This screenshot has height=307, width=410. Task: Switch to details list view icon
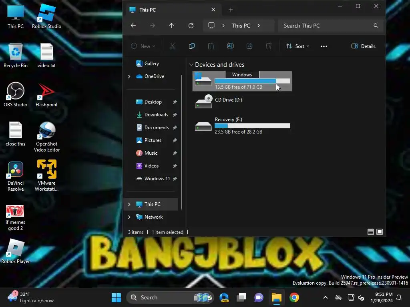pyautogui.click(x=370, y=232)
